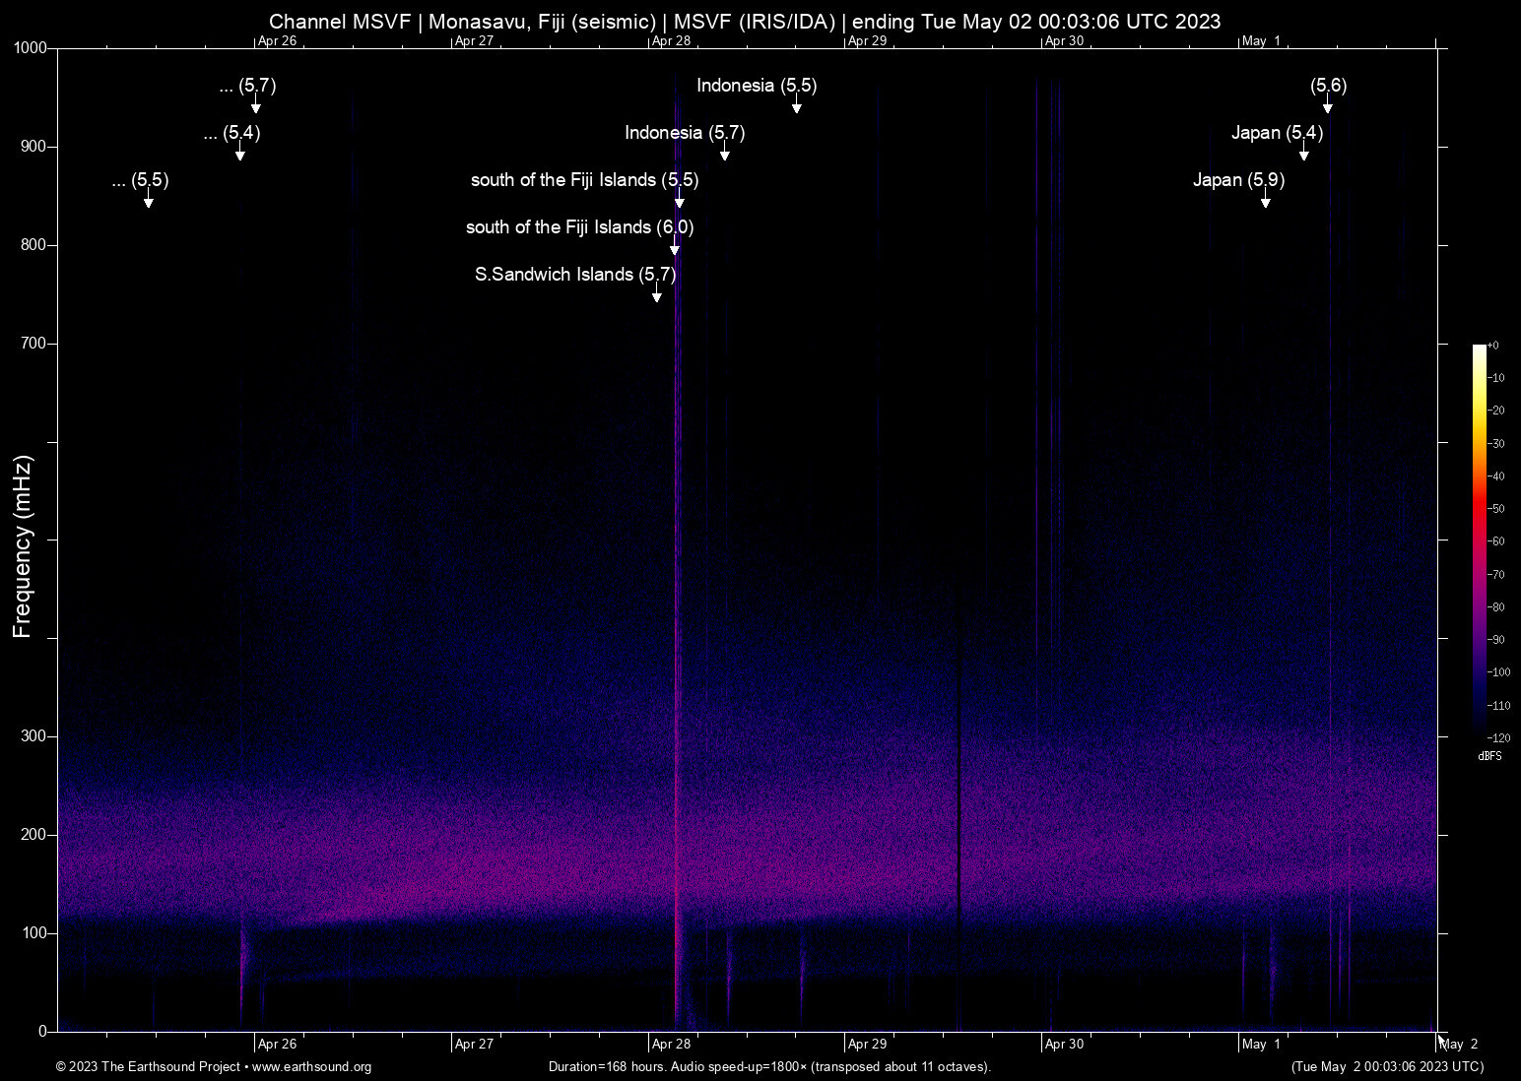Click the arrow marker below Japan (5.4)

pyautogui.click(x=1303, y=154)
